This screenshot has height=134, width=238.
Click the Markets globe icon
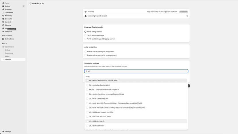point(3,25)
